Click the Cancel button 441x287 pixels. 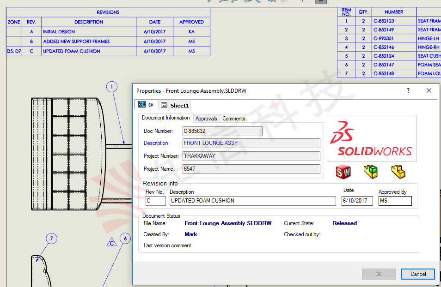[417, 274]
